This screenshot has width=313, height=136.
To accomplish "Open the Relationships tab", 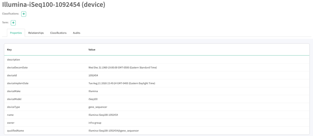I will coord(36,33).
